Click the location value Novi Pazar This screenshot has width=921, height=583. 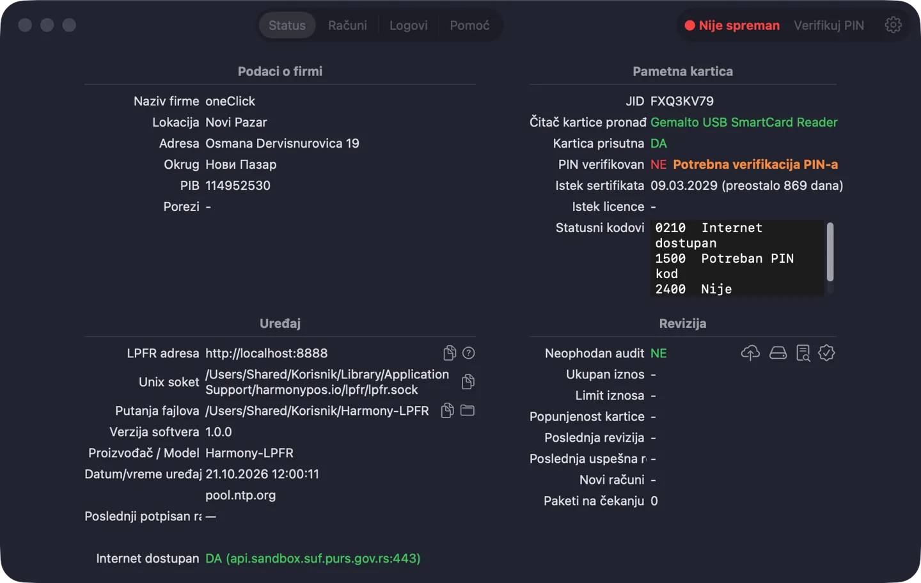(236, 122)
